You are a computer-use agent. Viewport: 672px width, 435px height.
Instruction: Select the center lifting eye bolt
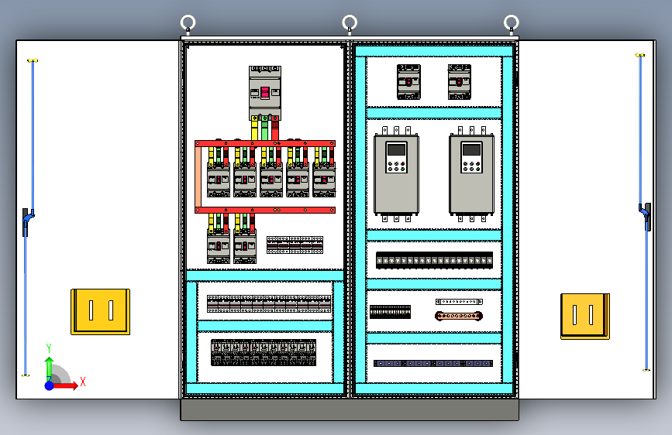coord(350,22)
